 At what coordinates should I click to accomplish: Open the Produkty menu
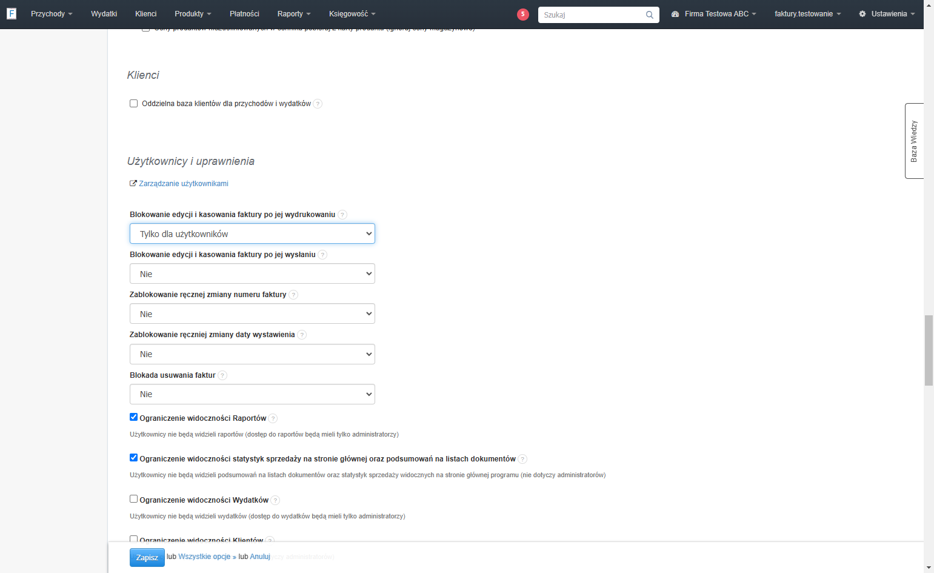(193, 14)
